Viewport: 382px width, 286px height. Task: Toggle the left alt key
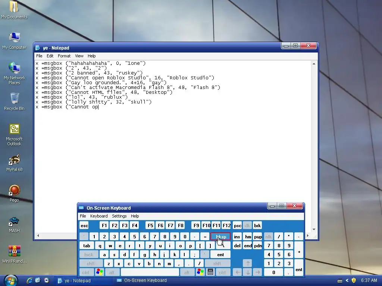pos(112,272)
